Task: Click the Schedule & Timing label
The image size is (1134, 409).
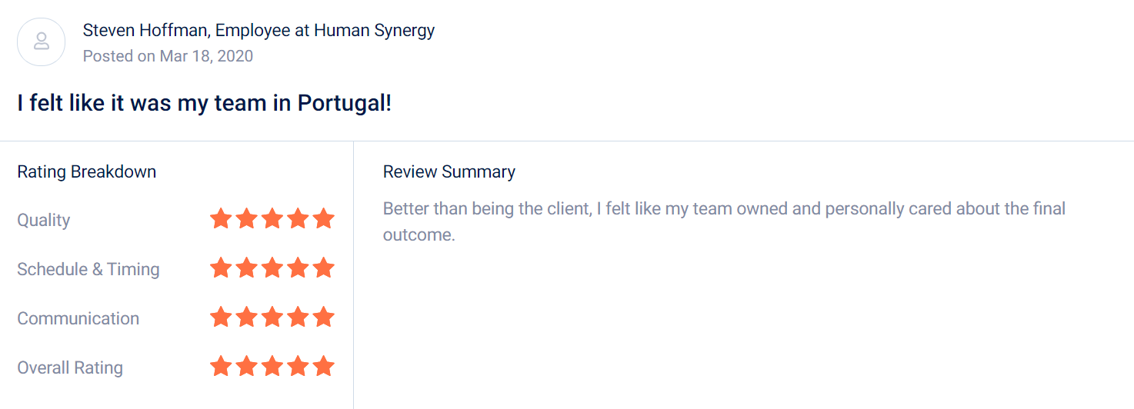Action: tap(88, 269)
